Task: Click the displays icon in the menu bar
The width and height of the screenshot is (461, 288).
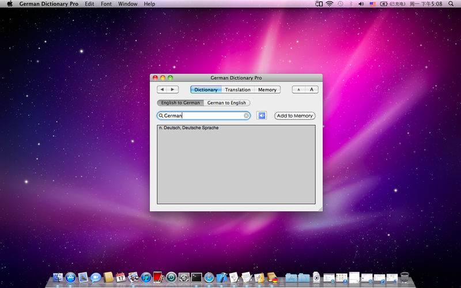Action: pos(319,4)
